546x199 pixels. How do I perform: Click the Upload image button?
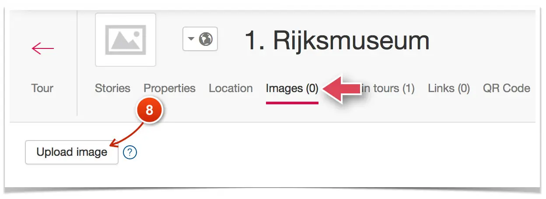click(x=72, y=152)
